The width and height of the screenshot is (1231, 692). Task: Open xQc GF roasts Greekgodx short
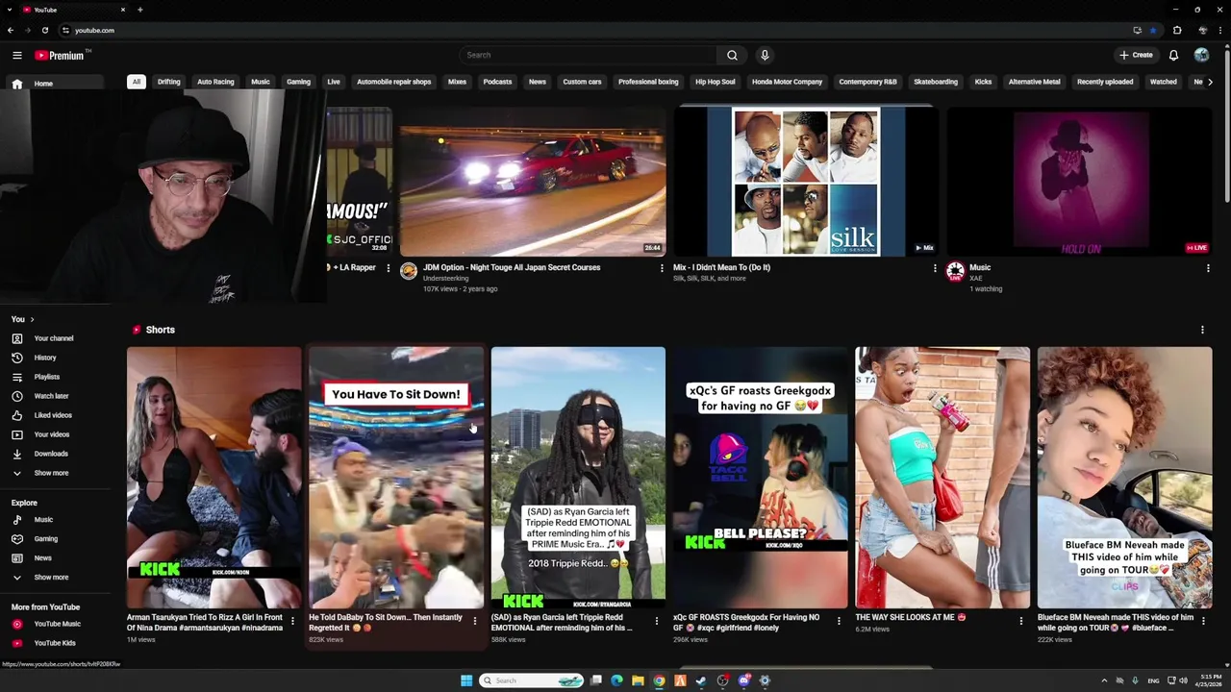(761, 478)
